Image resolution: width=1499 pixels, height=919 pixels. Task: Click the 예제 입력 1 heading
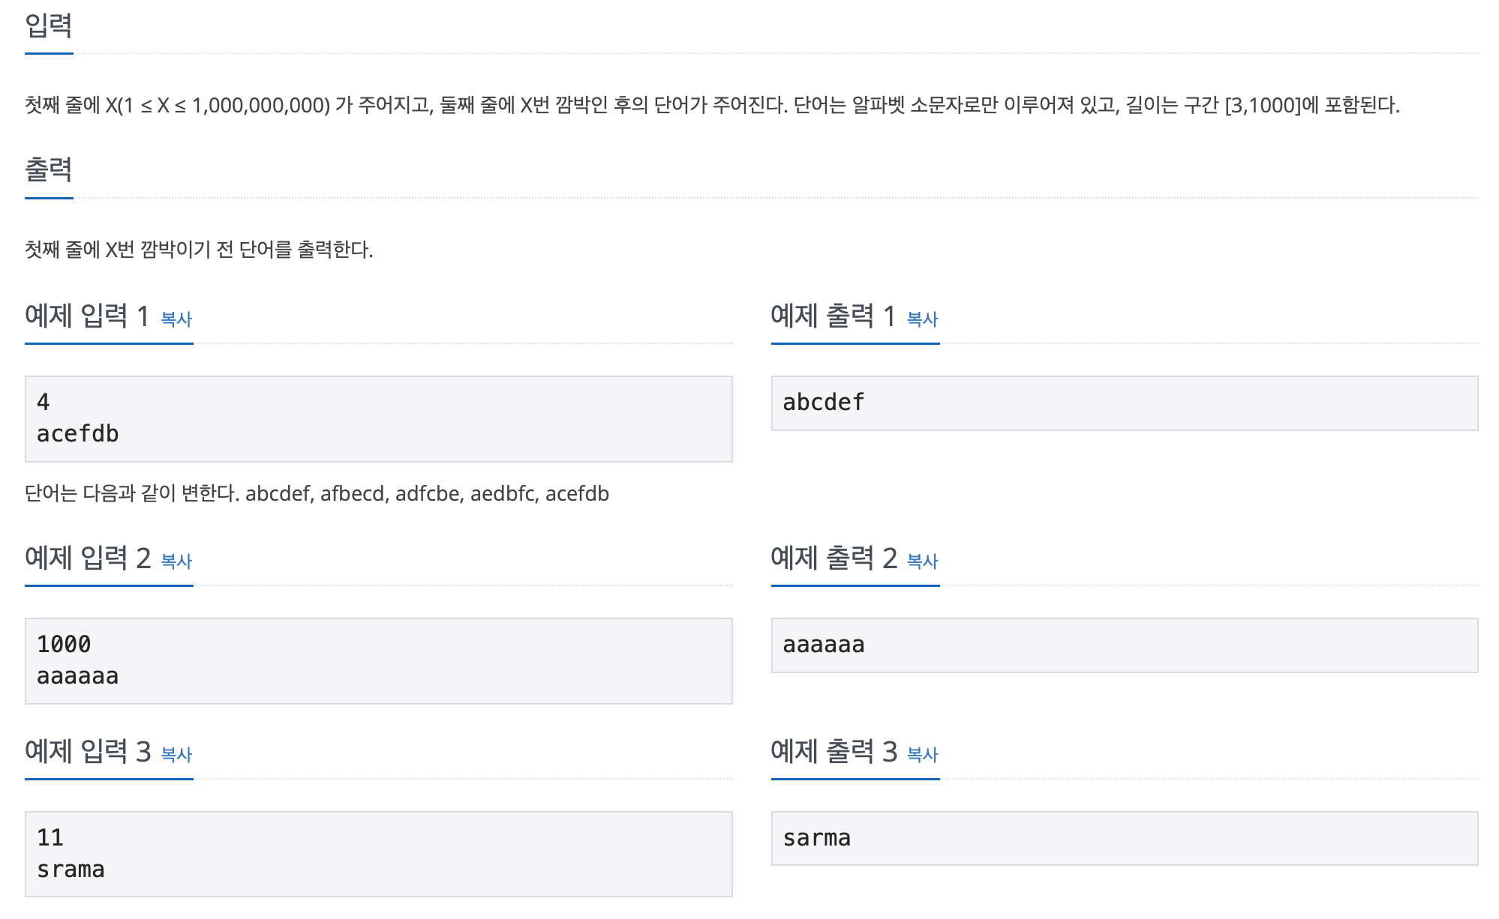tap(88, 316)
